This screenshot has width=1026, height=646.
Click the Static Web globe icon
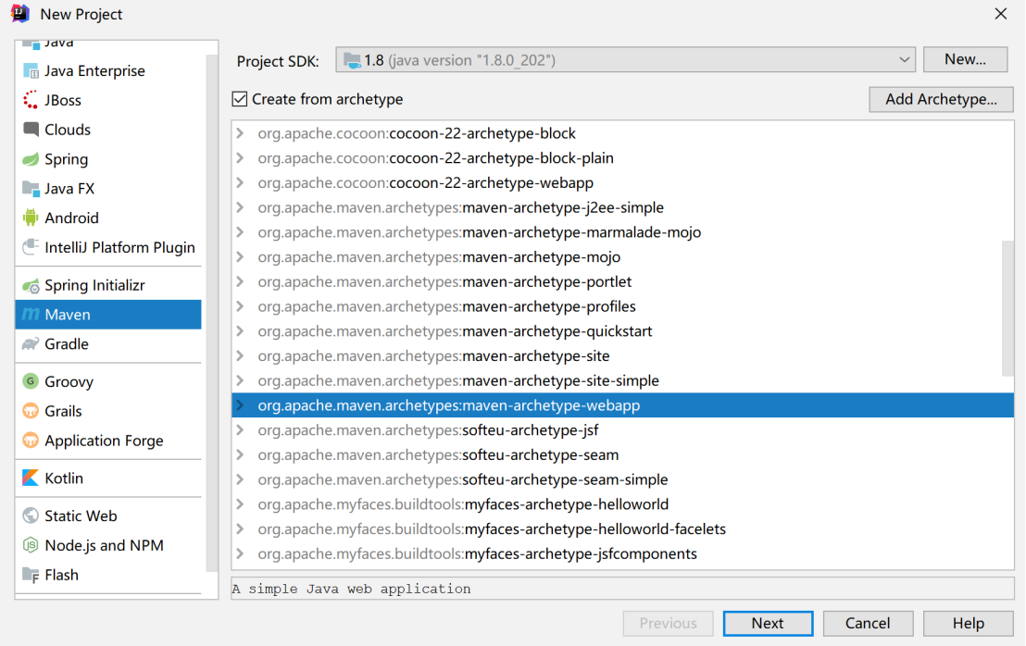point(31,516)
